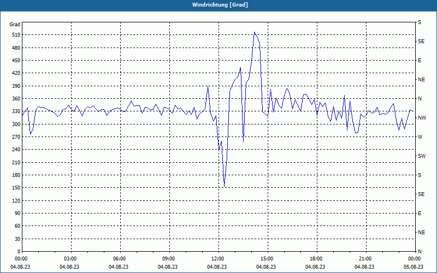Click the '09:00' time label

[x=169, y=259]
